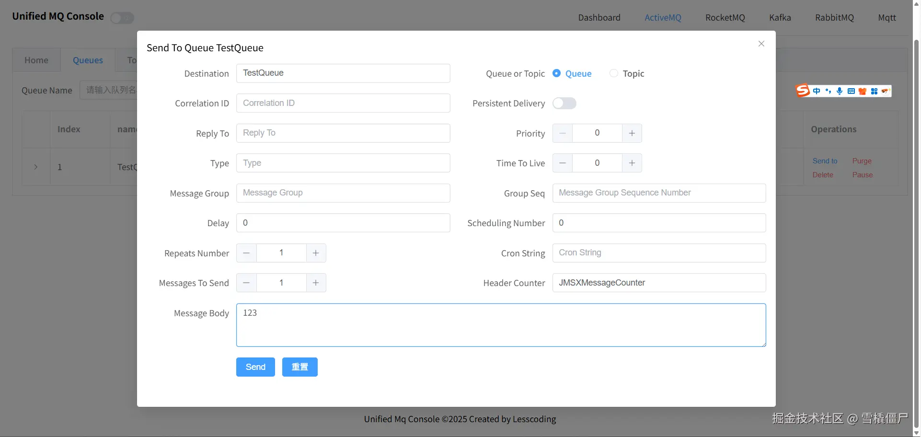
Task: Click the Queue Name search field
Action: point(108,90)
